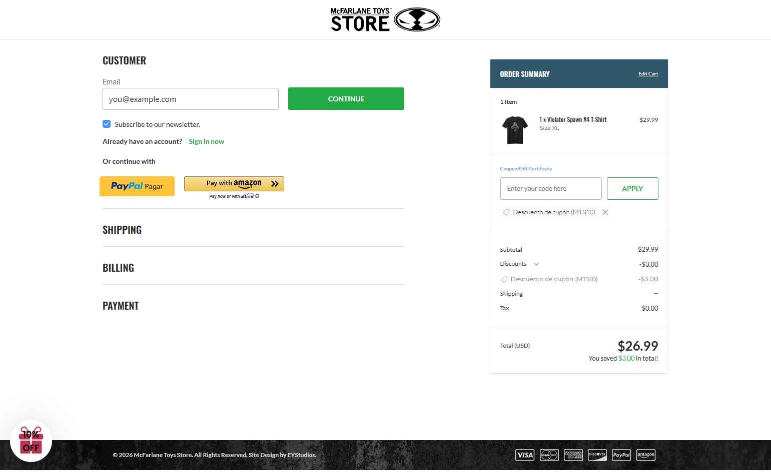Click the PayPal icon in the footer

621,455
